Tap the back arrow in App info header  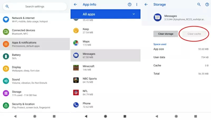pos(75,4)
